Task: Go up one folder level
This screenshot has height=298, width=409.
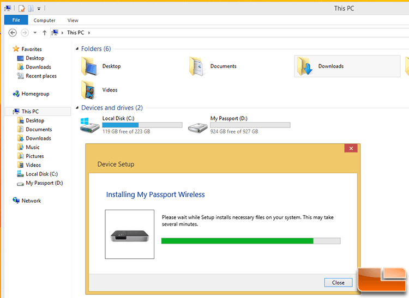Action: point(45,33)
